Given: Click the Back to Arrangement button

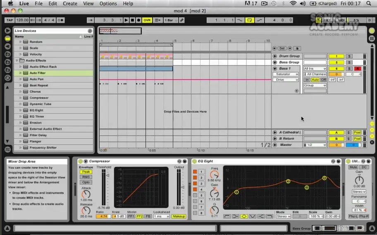Looking at the screenshot, I should 157,20.
